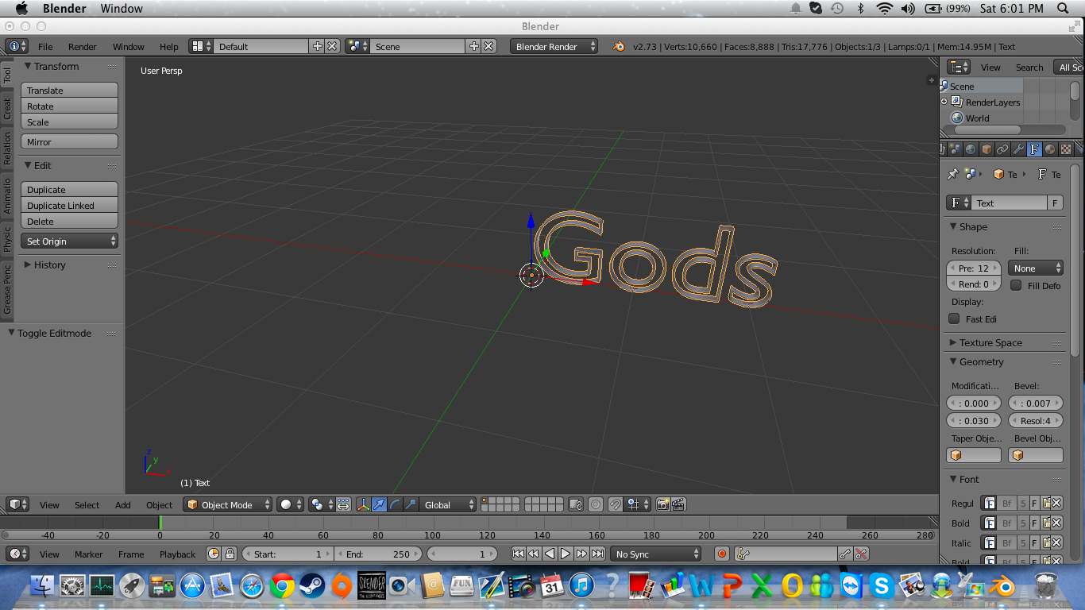
Task: Pin the properties context with pushpin
Action: coord(953,174)
